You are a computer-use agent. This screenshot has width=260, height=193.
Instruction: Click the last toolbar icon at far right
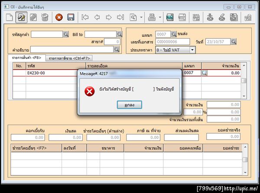pyautogui.click(x=248, y=17)
